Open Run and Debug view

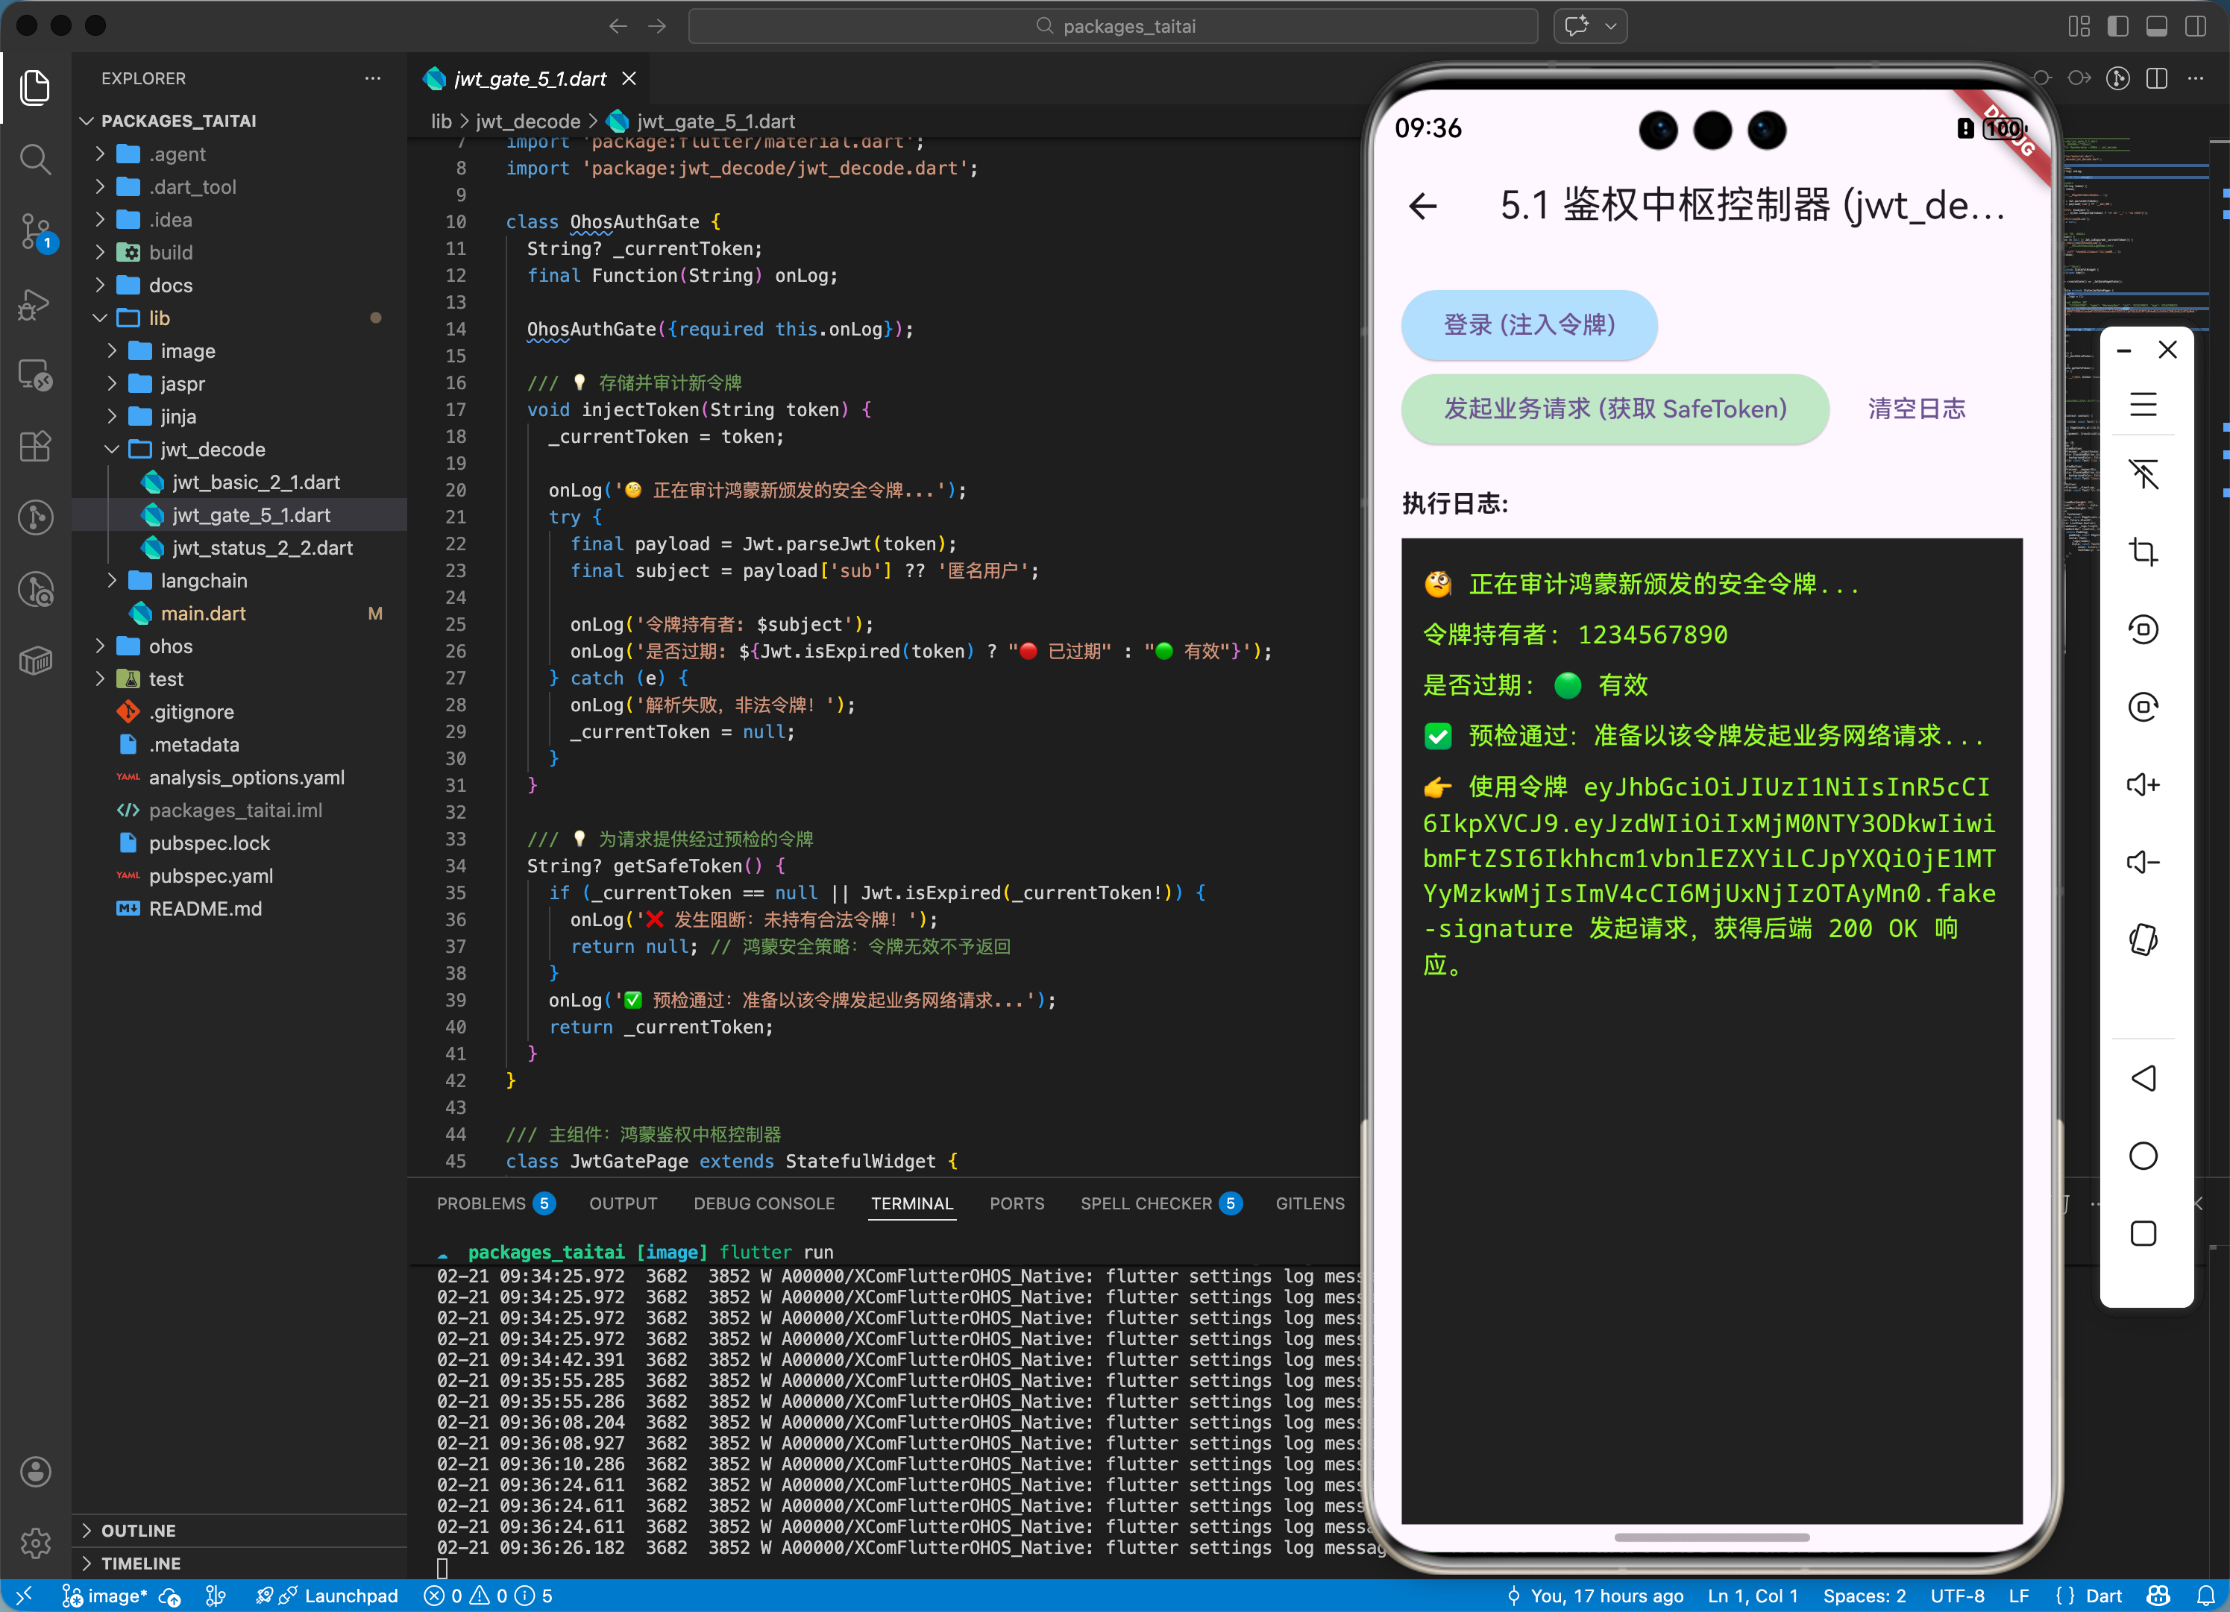click(35, 305)
